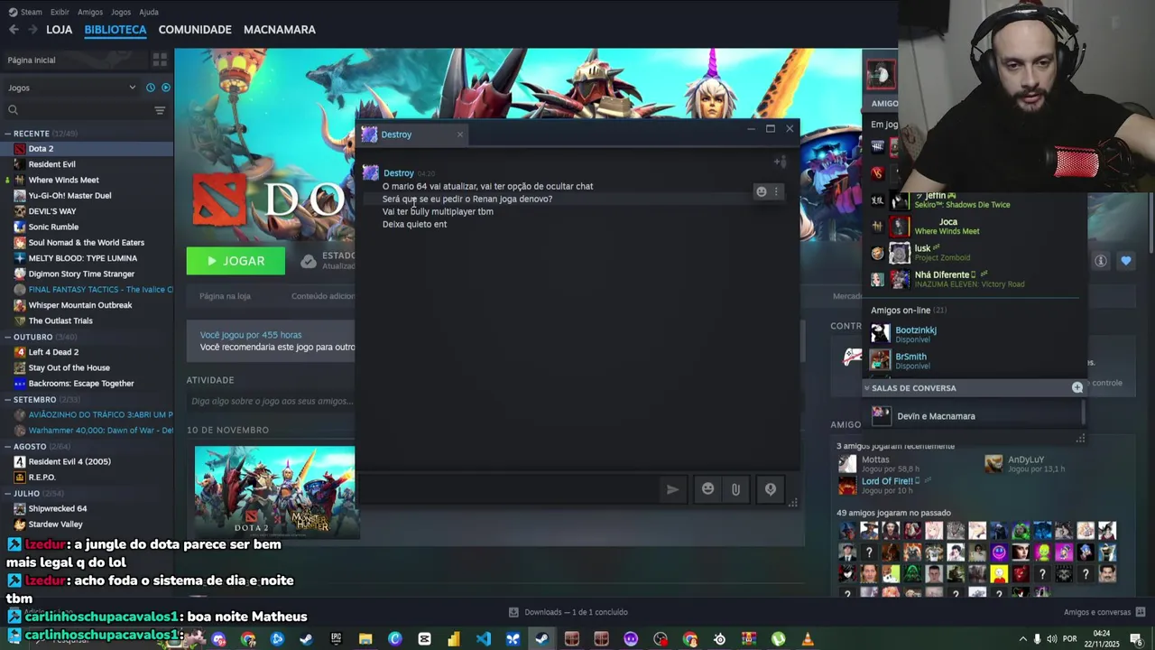Switch library to collections grid view icon
Screen dimensions: 1155x650
point(160,60)
